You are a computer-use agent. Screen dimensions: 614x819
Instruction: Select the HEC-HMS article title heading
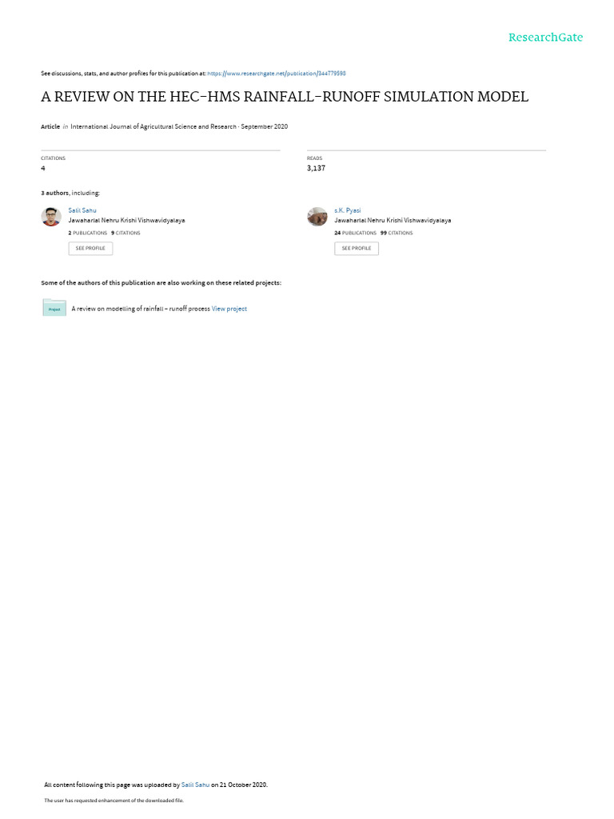[285, 97]
